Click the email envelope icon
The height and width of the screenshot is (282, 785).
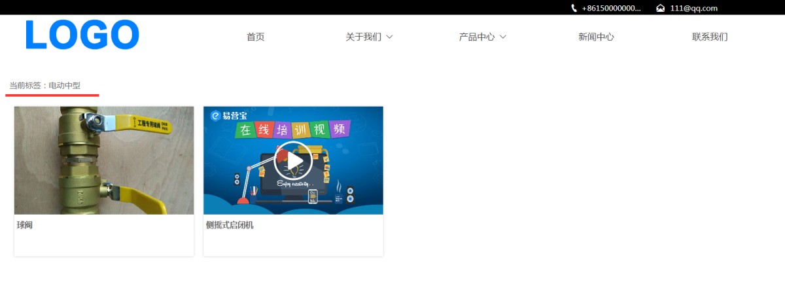[660, 8]
